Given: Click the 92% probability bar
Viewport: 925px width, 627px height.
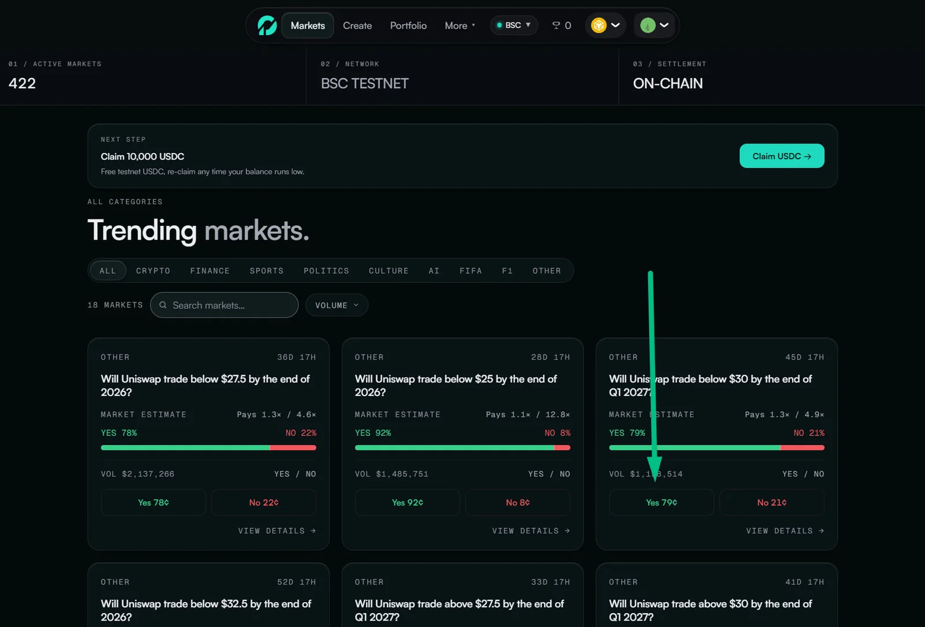Looking at the screenshot, I should click(x=462, y=447).
